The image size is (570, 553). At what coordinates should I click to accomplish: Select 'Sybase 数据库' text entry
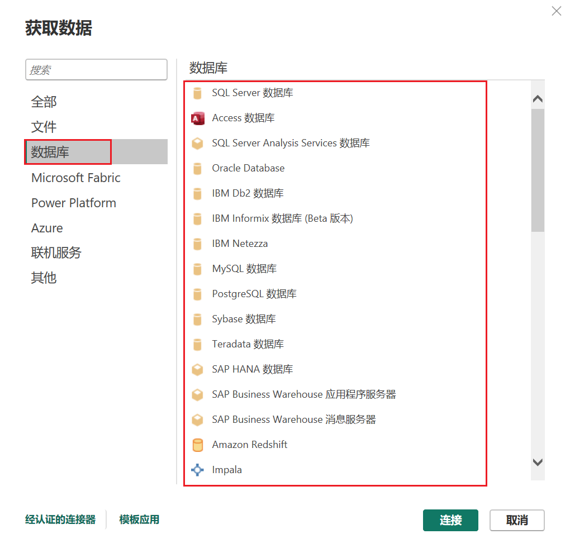pyautogui.click(x=244, y=319)
